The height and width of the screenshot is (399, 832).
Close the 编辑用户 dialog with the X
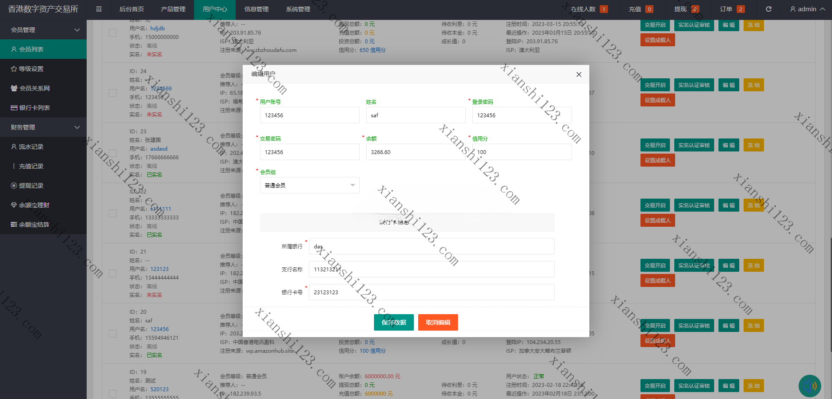tap(578, 74)
